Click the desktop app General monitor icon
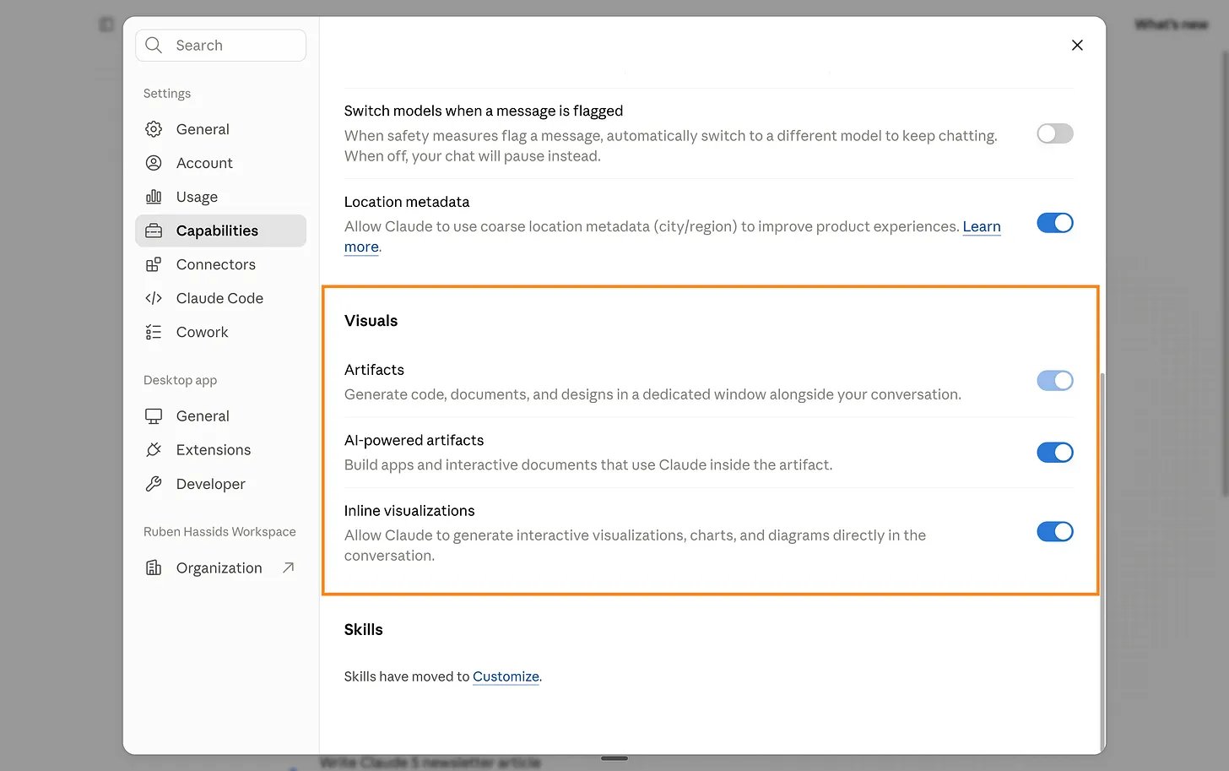 pyautogui.click(x=154, y=416)
